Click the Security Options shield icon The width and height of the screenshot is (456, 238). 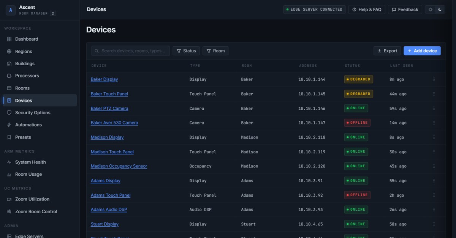tap(9, 113)
